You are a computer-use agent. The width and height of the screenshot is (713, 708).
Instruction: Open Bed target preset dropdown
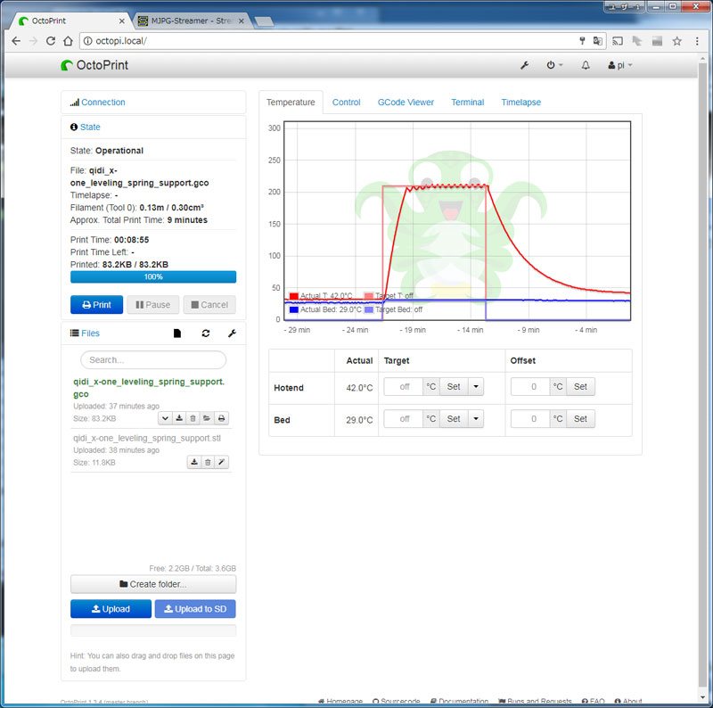(476, 419)
